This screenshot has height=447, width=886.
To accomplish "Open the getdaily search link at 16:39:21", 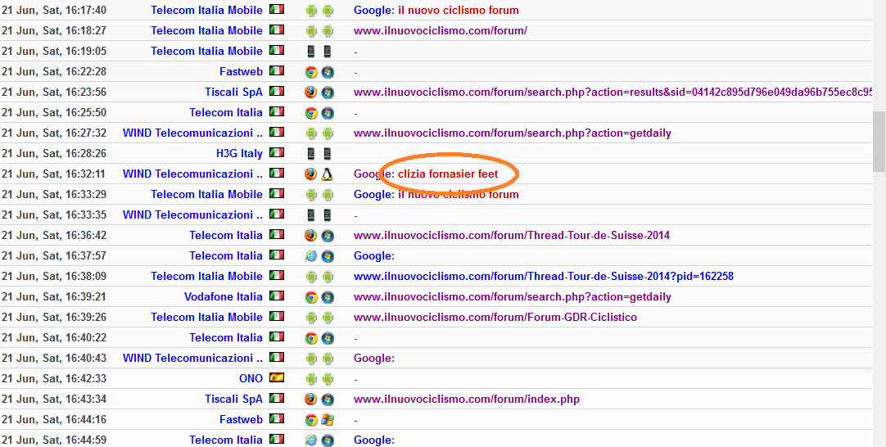I will coord(513,296).
